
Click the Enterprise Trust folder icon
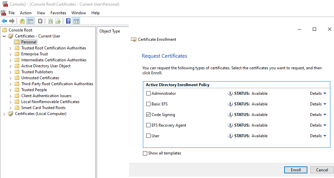(x=17, y=54)
